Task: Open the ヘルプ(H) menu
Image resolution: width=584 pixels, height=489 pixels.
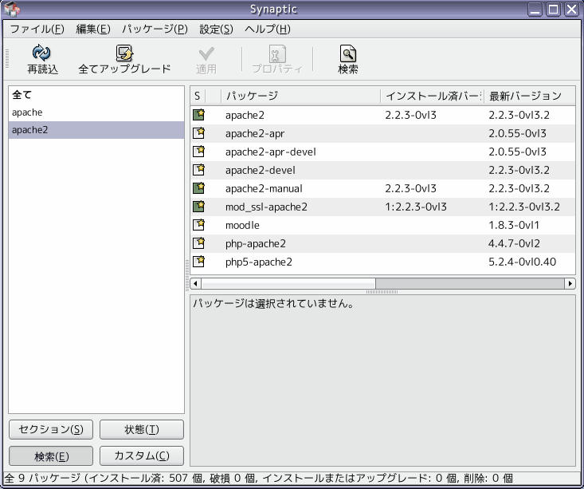Action: [268, 29]
